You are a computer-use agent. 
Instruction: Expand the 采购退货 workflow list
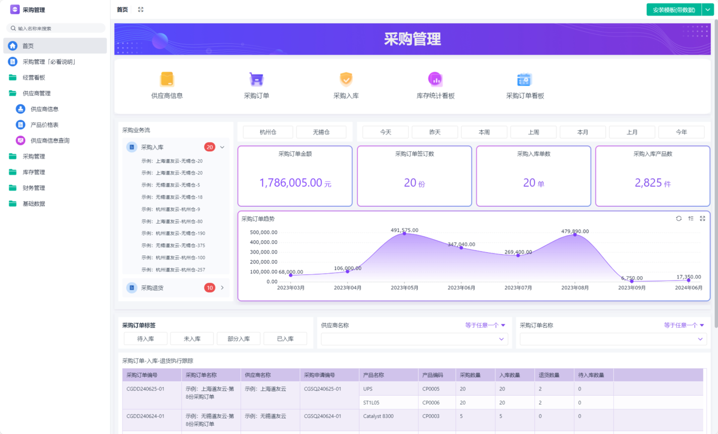(x=222, y=288)
